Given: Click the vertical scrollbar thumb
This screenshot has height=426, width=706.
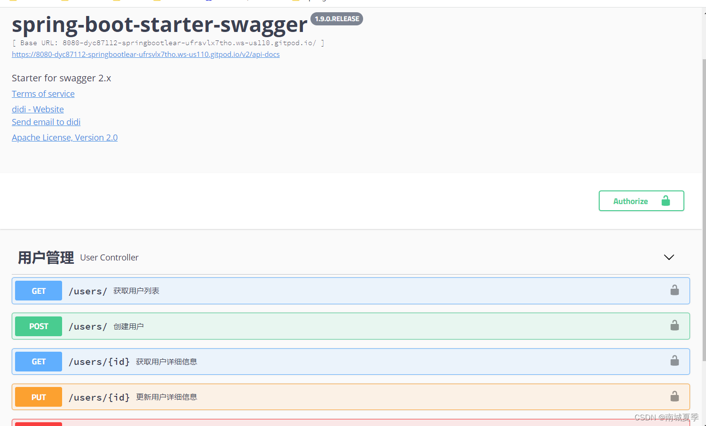Looking at the screenshot, I should click(704, 210).
